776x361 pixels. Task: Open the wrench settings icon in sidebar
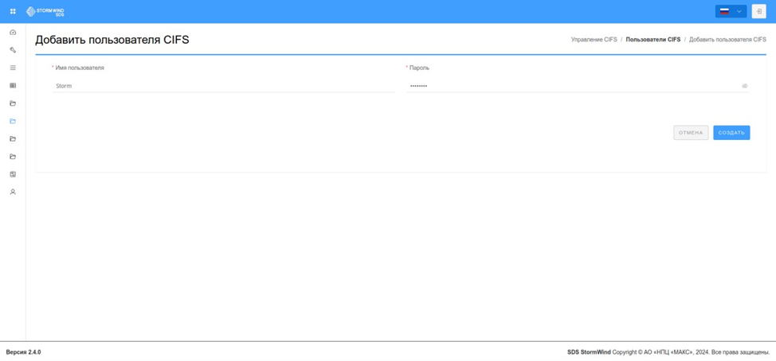tap(13, 50)
